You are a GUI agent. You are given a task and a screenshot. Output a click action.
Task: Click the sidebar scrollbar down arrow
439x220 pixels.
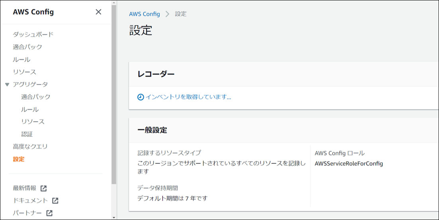[114, 218]
